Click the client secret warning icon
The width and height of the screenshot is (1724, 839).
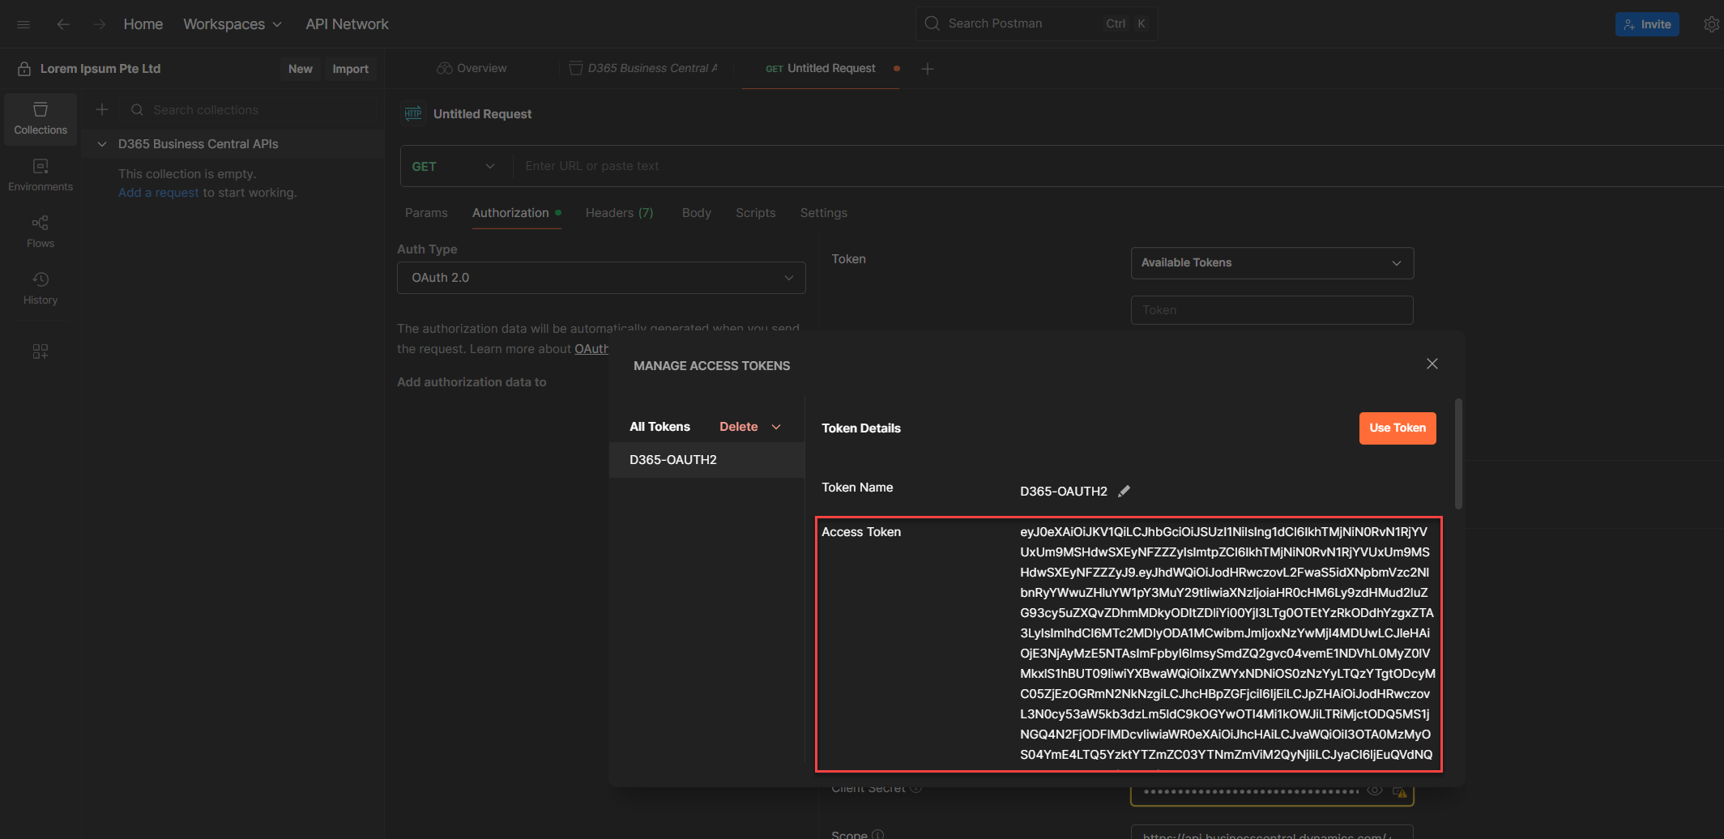(x=1400, y=791)
